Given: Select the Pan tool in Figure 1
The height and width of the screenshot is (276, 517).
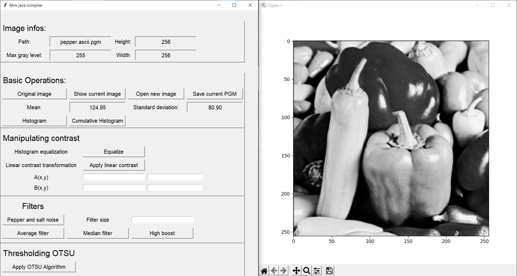Looking at the screenshot, I should 296,270.
